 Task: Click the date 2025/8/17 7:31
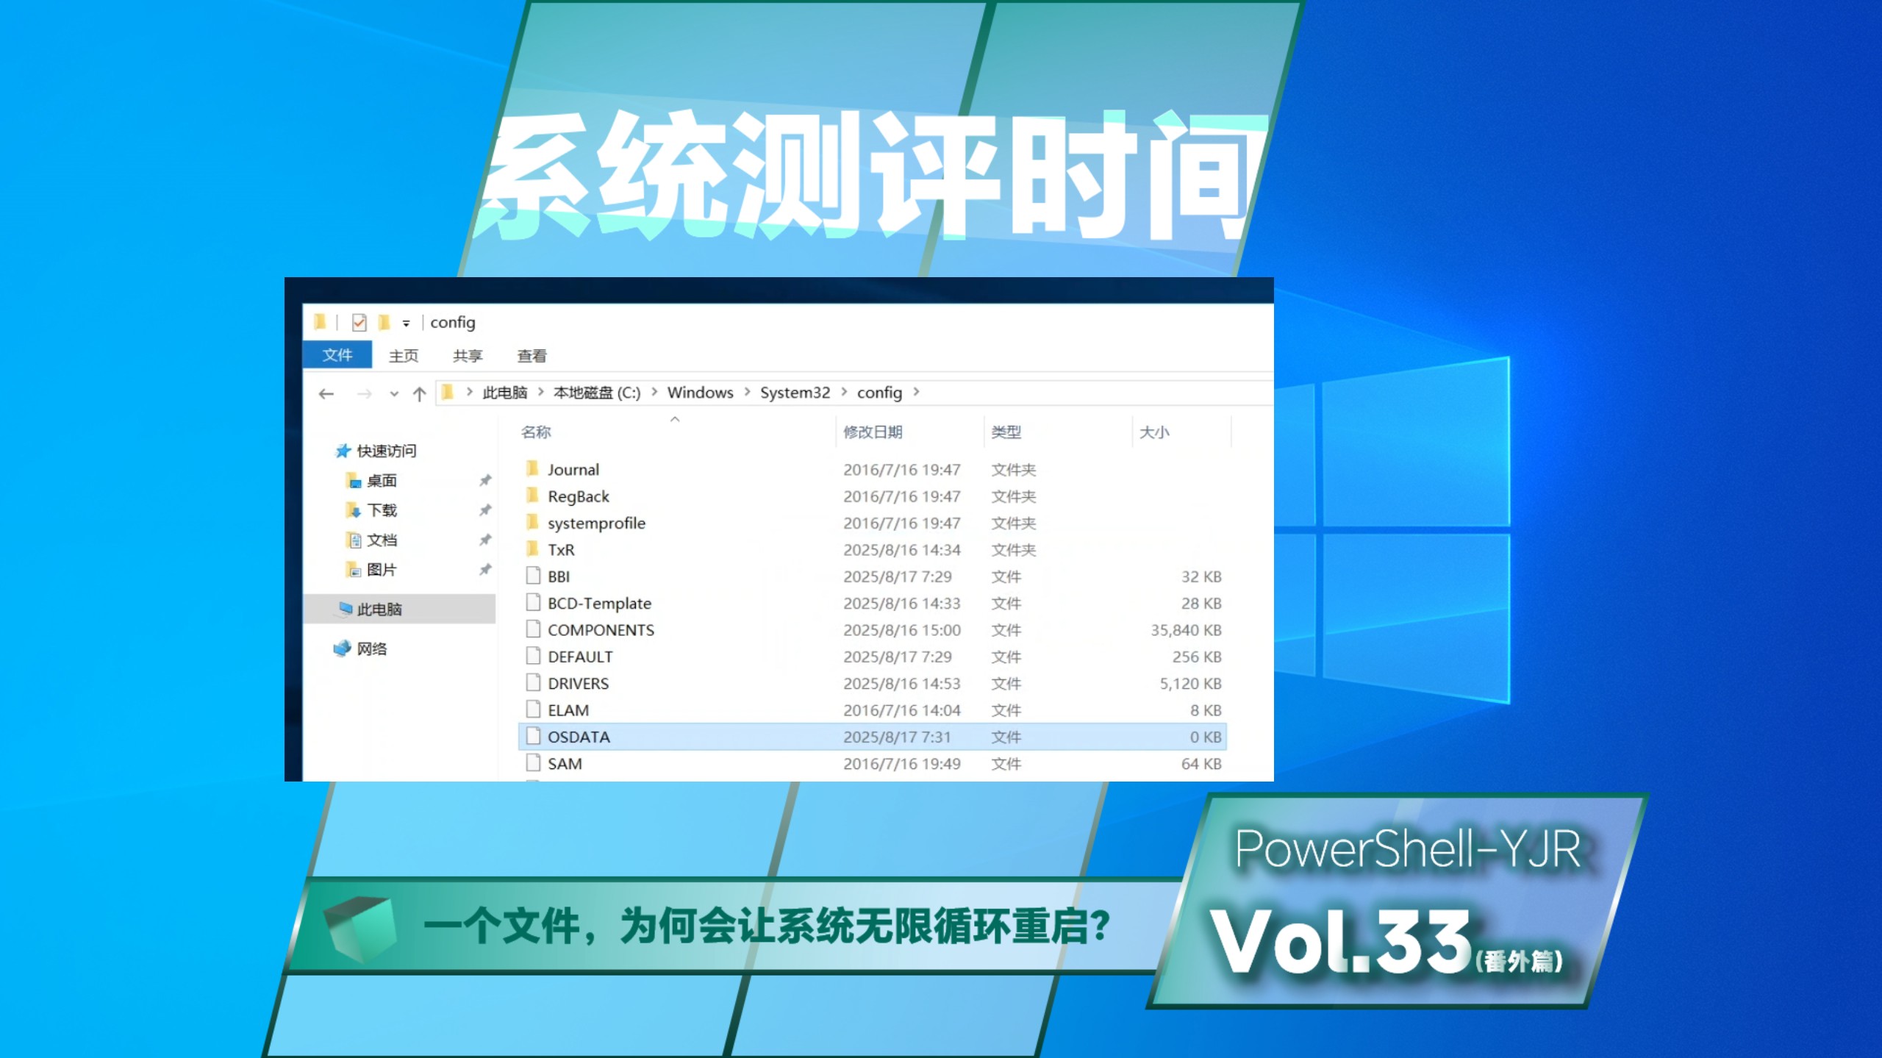click(x=897, y=737)
